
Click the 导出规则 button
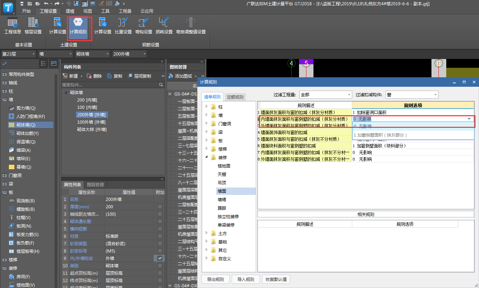coord(216,280)
